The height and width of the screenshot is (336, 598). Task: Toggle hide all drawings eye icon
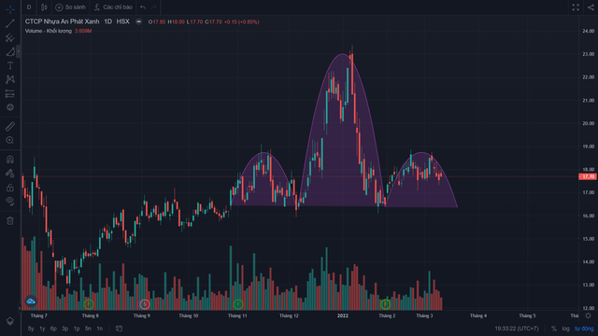10,201
